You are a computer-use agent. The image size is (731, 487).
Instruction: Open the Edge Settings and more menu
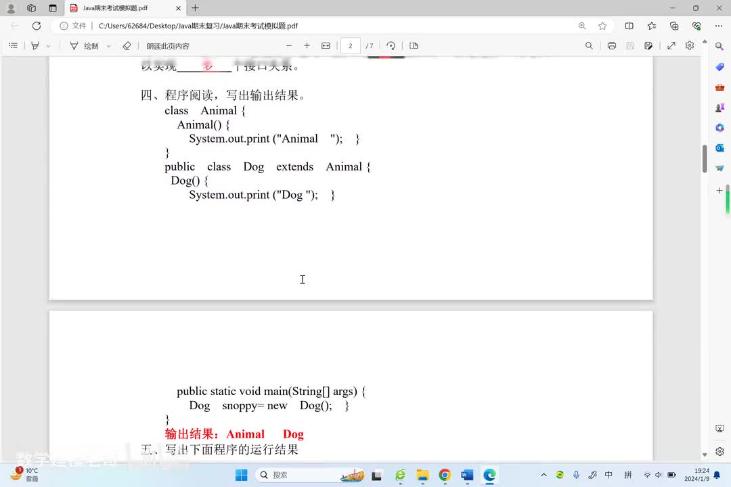pos(719,26)
